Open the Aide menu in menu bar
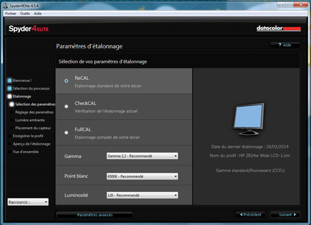 click(37, 14)
